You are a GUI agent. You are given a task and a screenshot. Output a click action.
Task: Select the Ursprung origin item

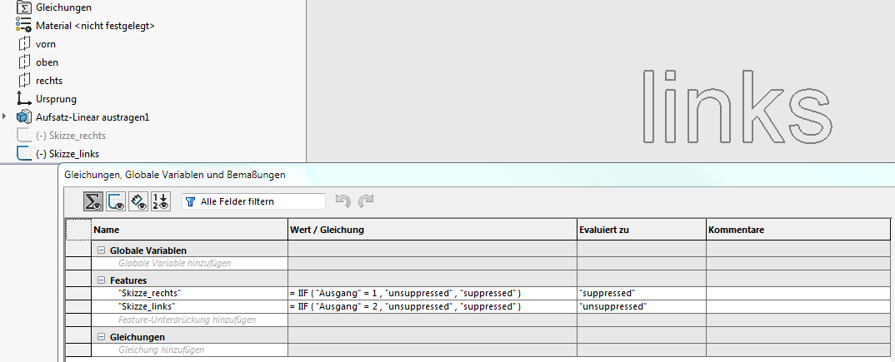coord(56,99)
